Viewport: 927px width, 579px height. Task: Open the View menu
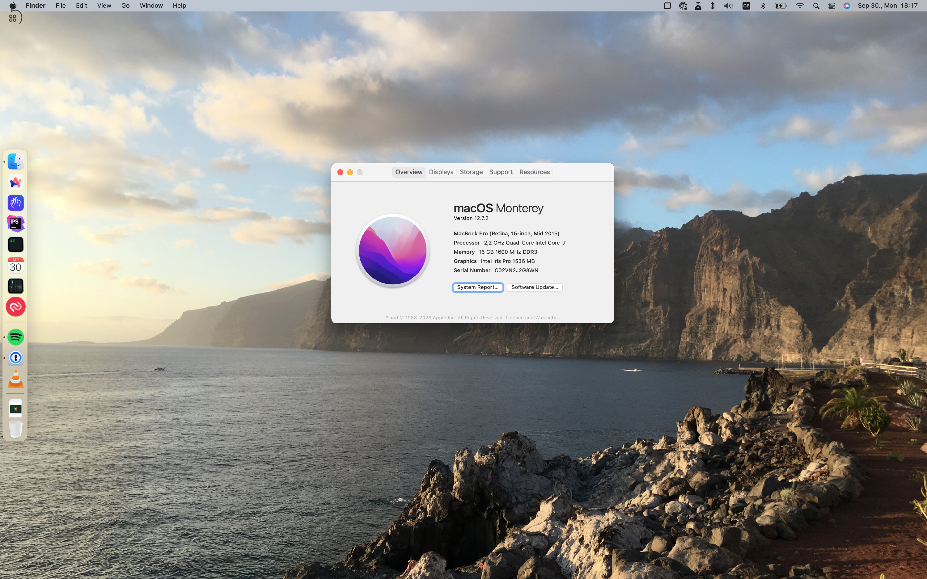point(104,6)
